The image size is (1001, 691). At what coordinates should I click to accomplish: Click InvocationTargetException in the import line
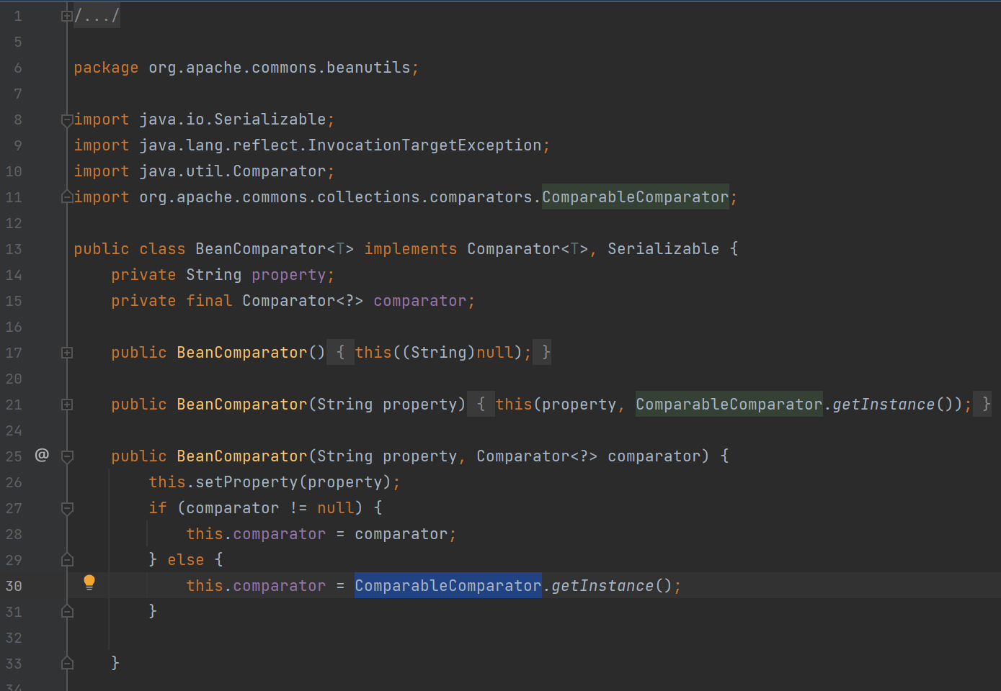(x=424, y=145)
